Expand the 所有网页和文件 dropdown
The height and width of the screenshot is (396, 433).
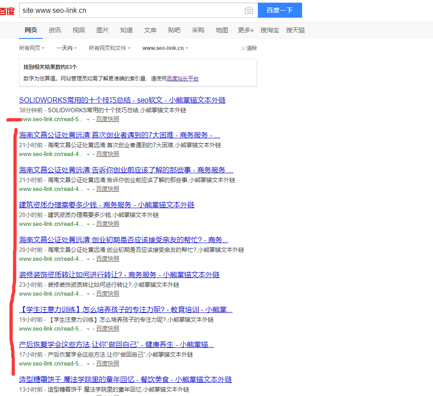coord(110,48)
